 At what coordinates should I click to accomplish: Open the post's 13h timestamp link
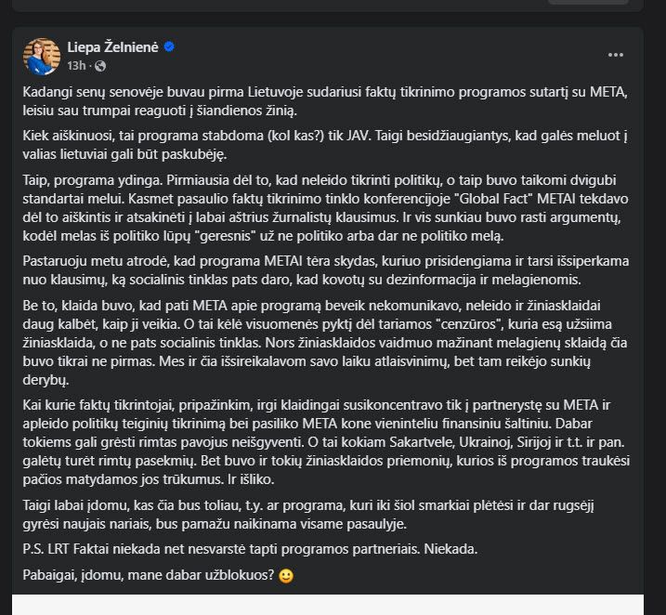click(76, 66)
